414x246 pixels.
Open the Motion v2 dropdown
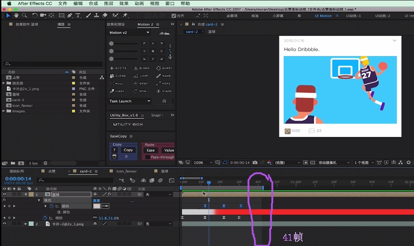(129, 33)
